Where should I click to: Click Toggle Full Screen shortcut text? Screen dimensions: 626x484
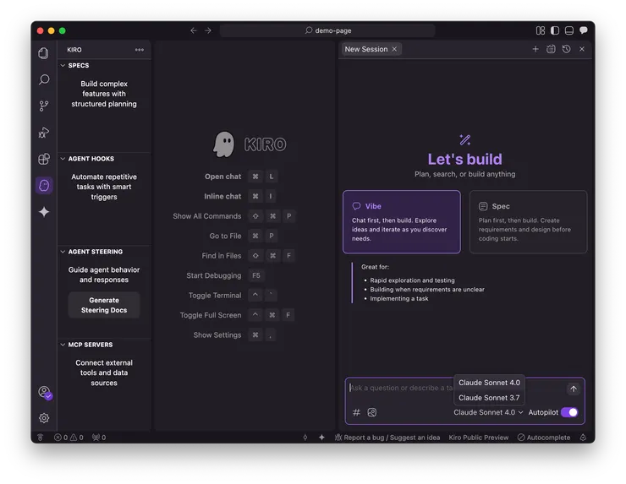[x=211, y=315]
